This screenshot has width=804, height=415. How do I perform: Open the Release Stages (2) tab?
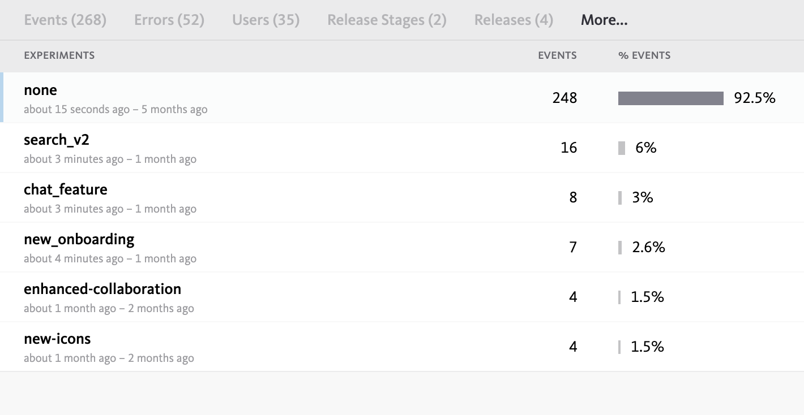(x=387, y=20)
